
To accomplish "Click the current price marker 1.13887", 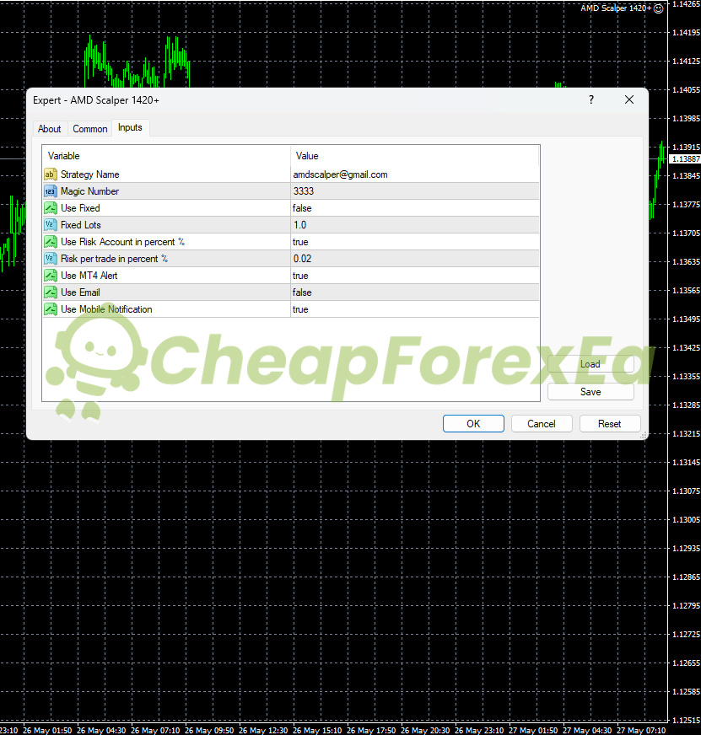I will (x=685, y=159).
